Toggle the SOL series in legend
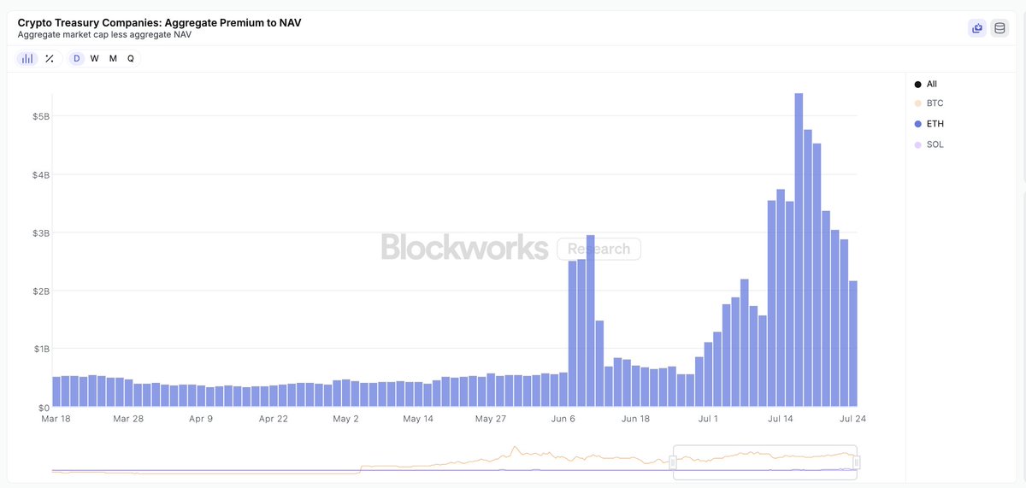 point(929,144)
